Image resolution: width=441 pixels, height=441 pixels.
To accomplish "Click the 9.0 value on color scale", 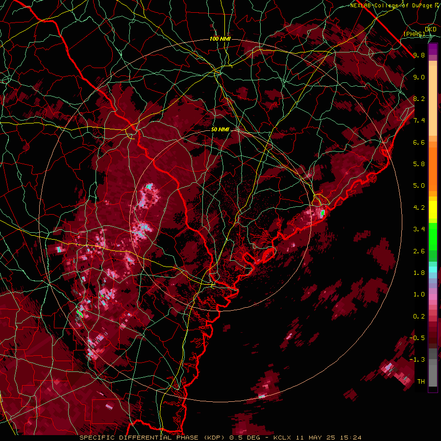I will coord(419,77).
